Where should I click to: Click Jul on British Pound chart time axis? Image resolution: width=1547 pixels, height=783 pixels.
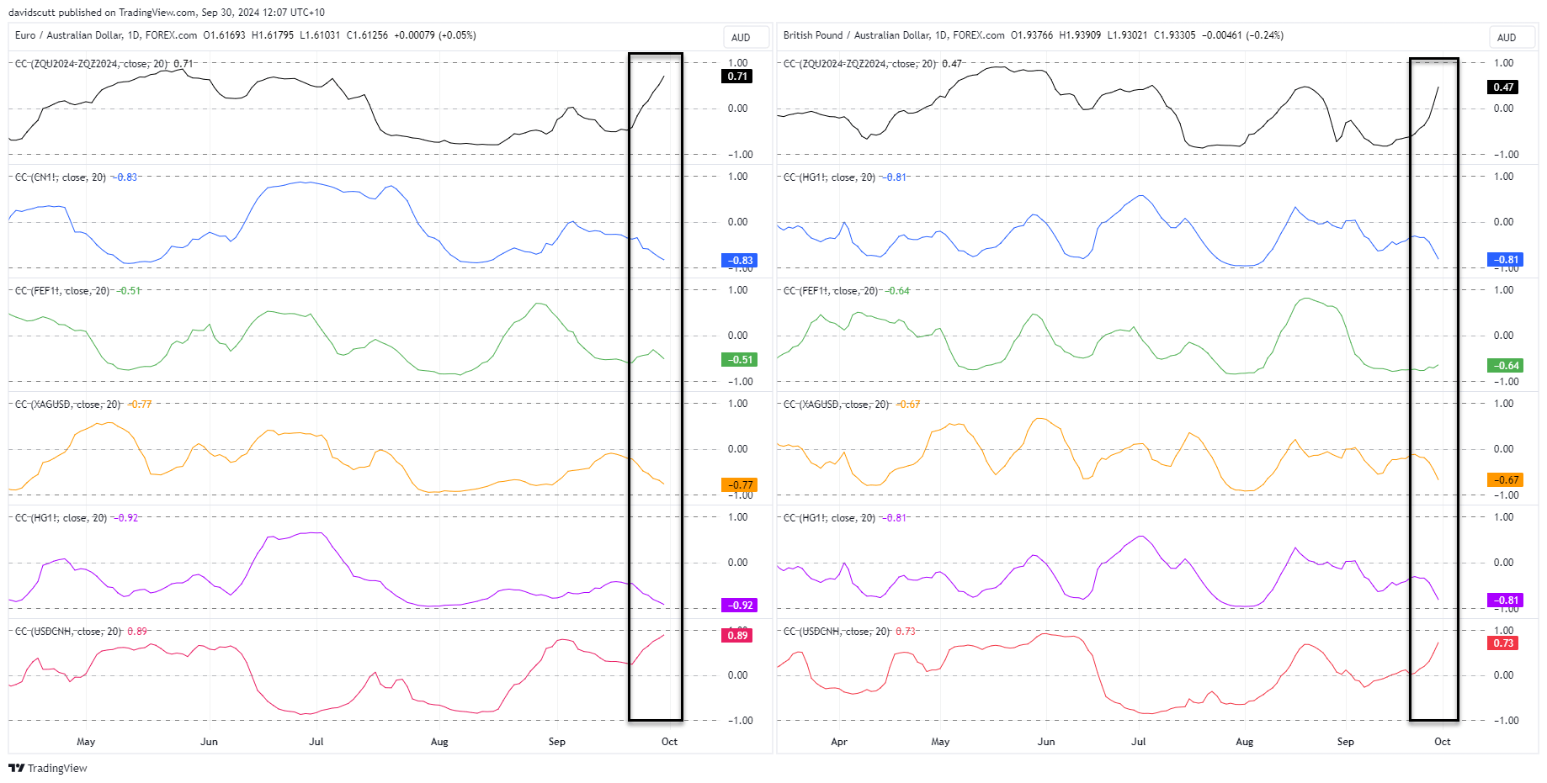[1138, 742]
